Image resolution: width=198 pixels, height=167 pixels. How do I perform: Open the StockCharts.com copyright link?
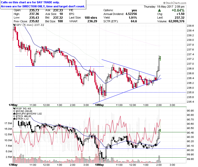(x=175, y=3)
